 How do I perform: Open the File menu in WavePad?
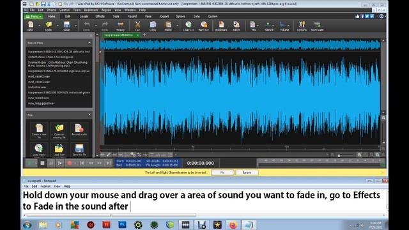[32, 10]
